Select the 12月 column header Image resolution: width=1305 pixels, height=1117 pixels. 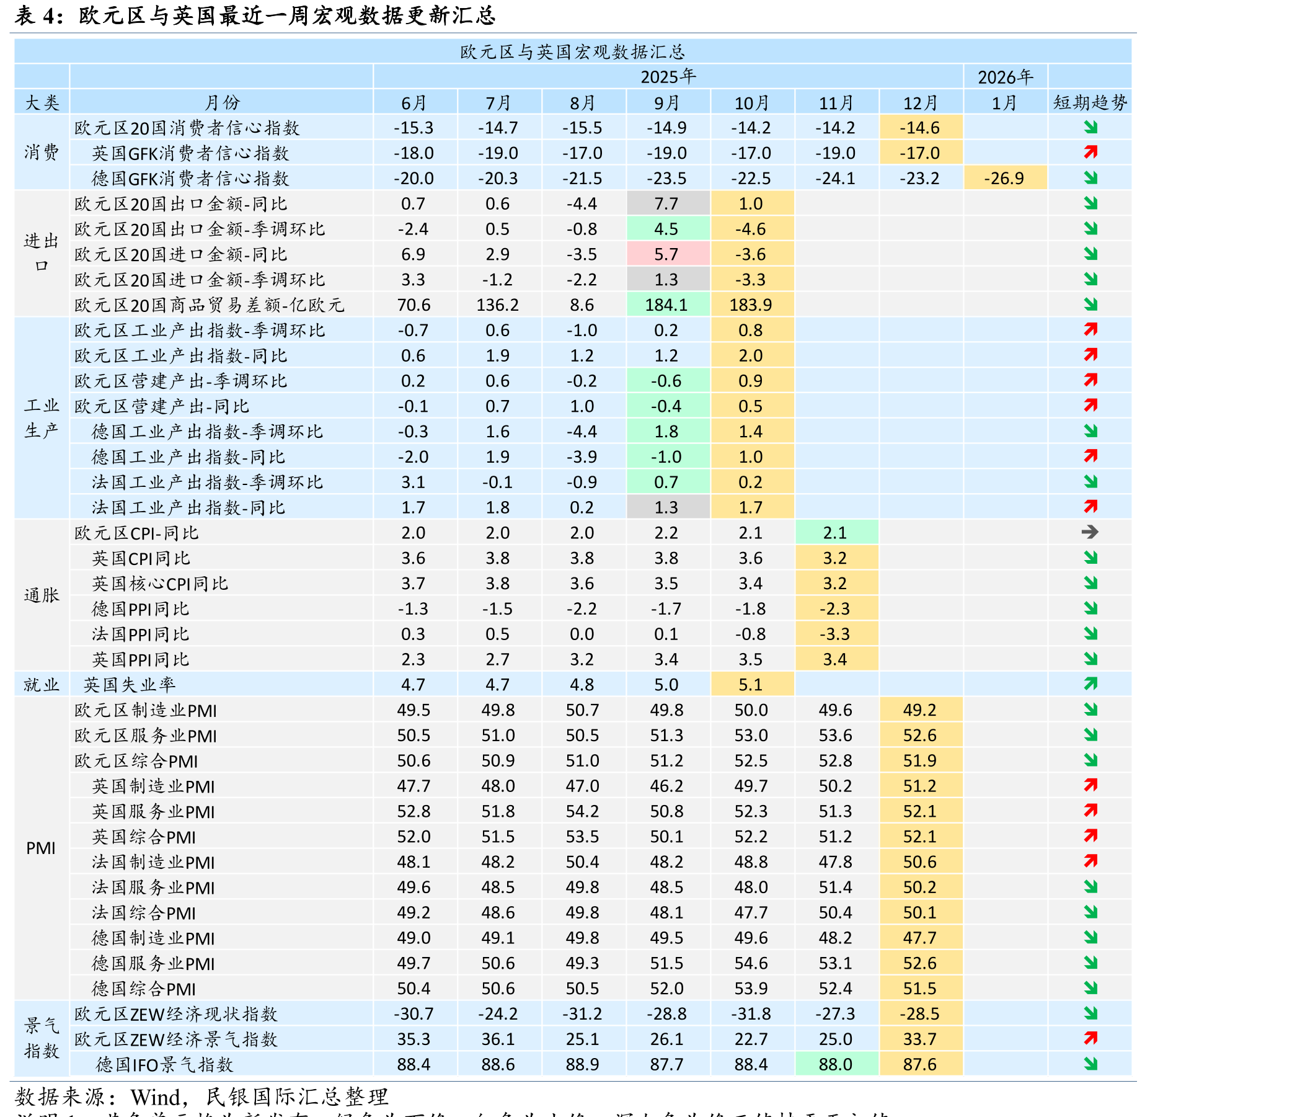point(921,102)
